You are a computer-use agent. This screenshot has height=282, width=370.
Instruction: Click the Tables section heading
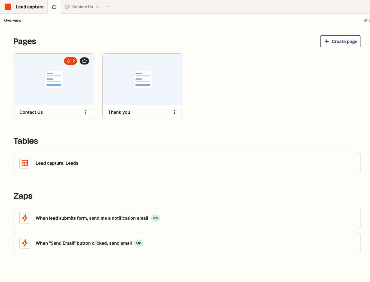26,141
